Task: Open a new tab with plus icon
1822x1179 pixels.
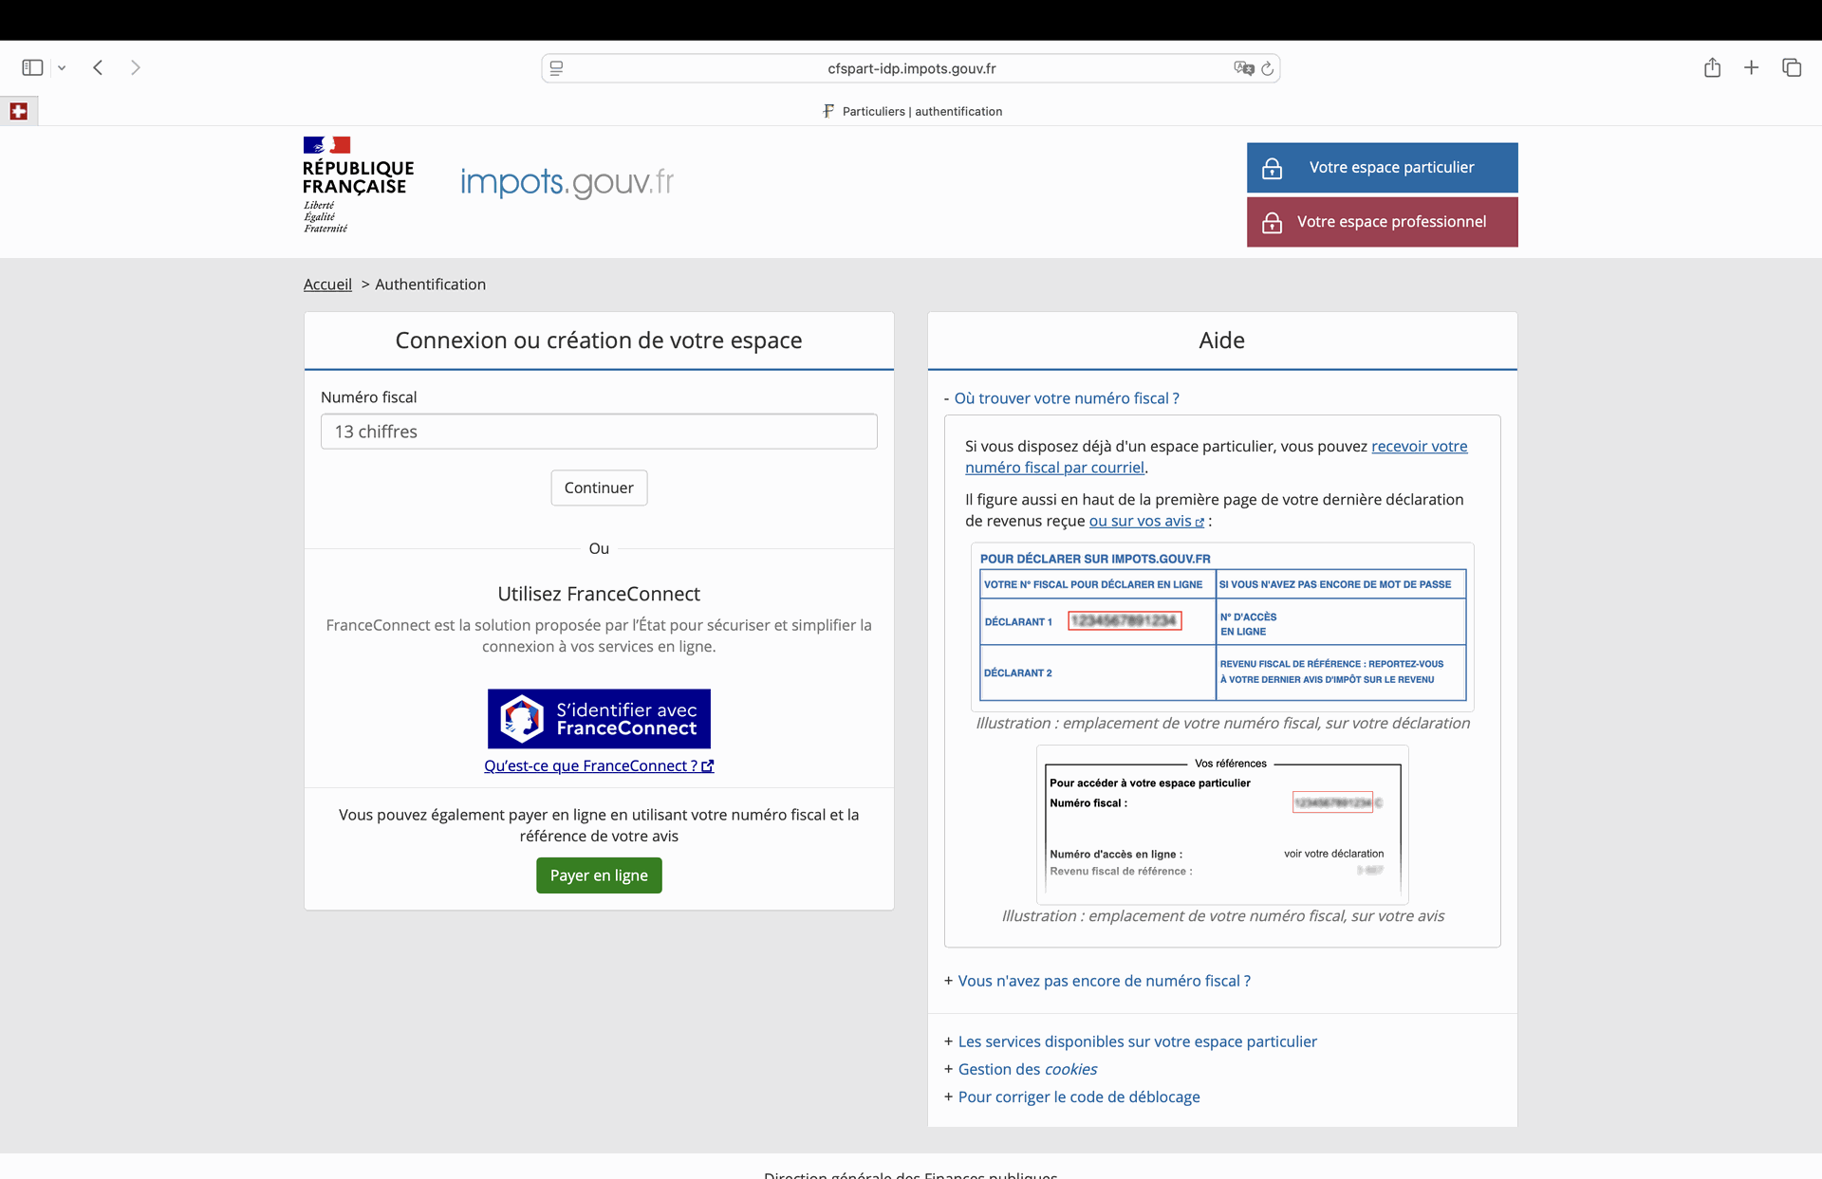Action: (x=1751, y=67)
